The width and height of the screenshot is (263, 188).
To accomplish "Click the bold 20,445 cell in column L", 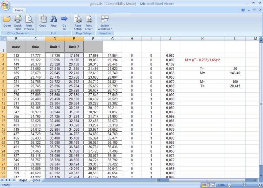I will 235,86.
